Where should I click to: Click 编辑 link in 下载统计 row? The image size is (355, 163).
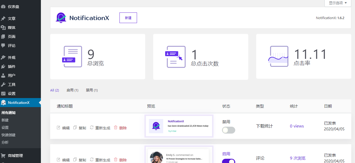(x=66, y=128)
